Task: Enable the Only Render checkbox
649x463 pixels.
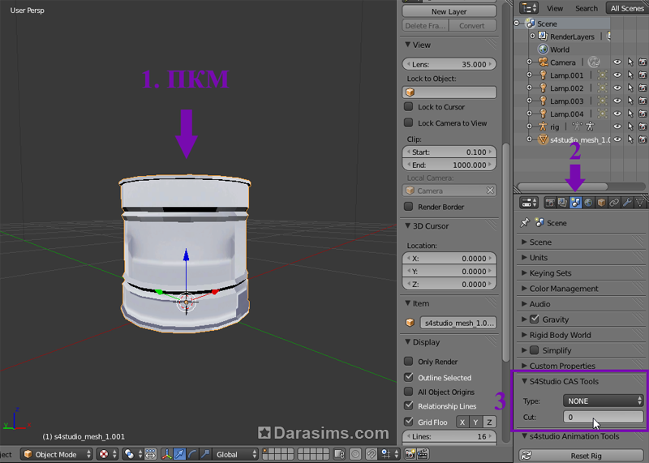Action: pos(409,362)
